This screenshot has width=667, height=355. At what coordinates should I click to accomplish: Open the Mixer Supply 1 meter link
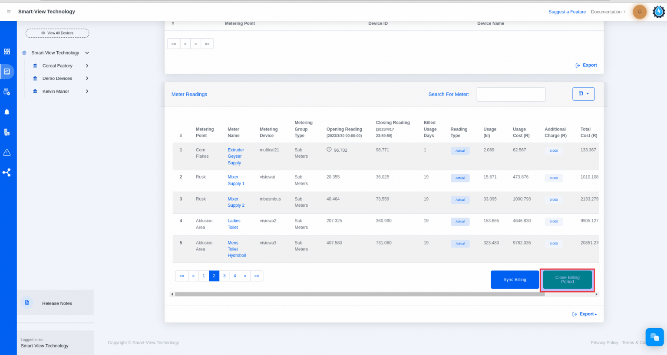coord(236,180)
